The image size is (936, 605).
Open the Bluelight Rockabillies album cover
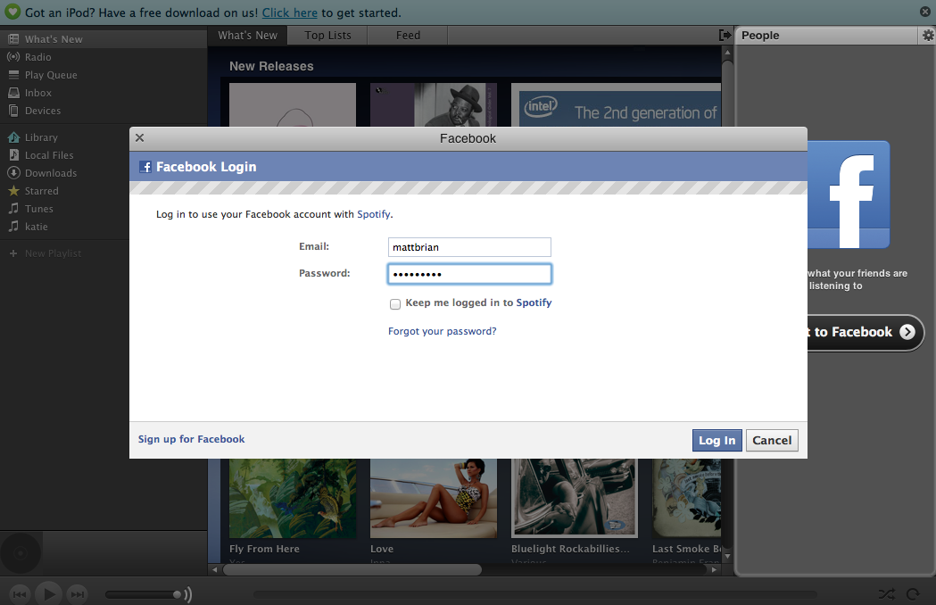575,498
